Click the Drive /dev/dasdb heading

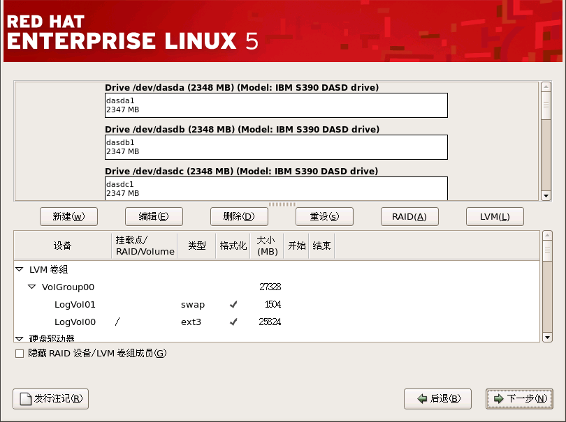[x=242, y=129]
